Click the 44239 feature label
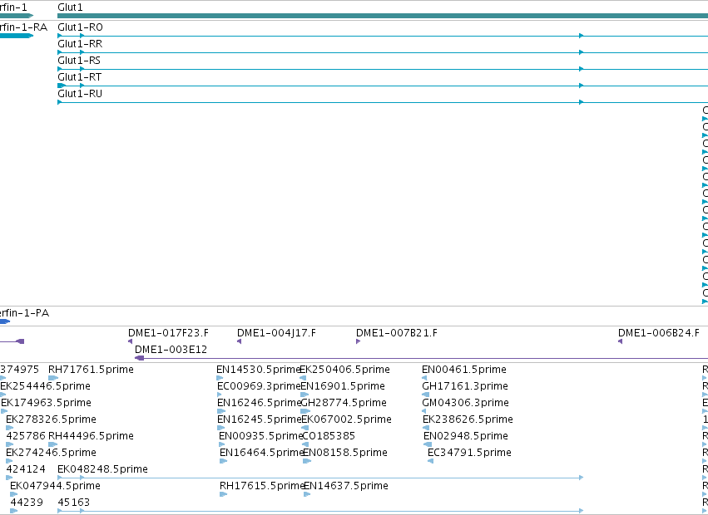This screenshot has height=515, width=708. tap(27, 503)
